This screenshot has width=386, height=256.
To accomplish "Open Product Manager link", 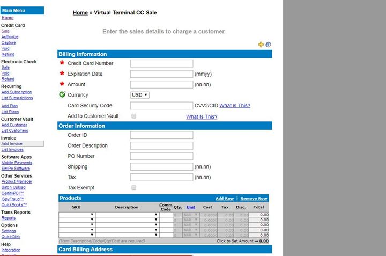I will (17, 181).
